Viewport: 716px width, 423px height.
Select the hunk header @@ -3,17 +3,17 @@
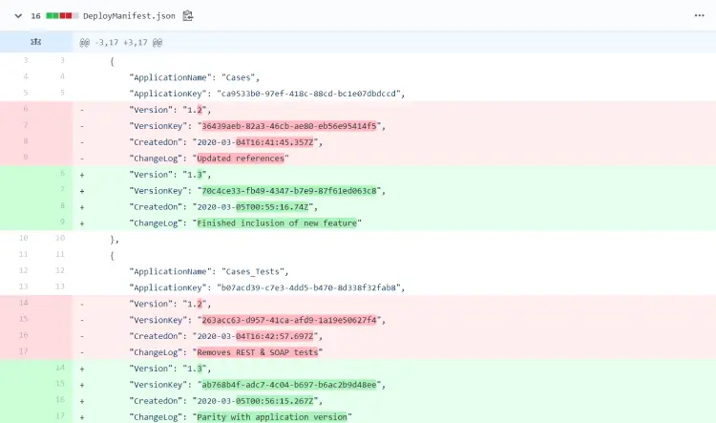121,42
